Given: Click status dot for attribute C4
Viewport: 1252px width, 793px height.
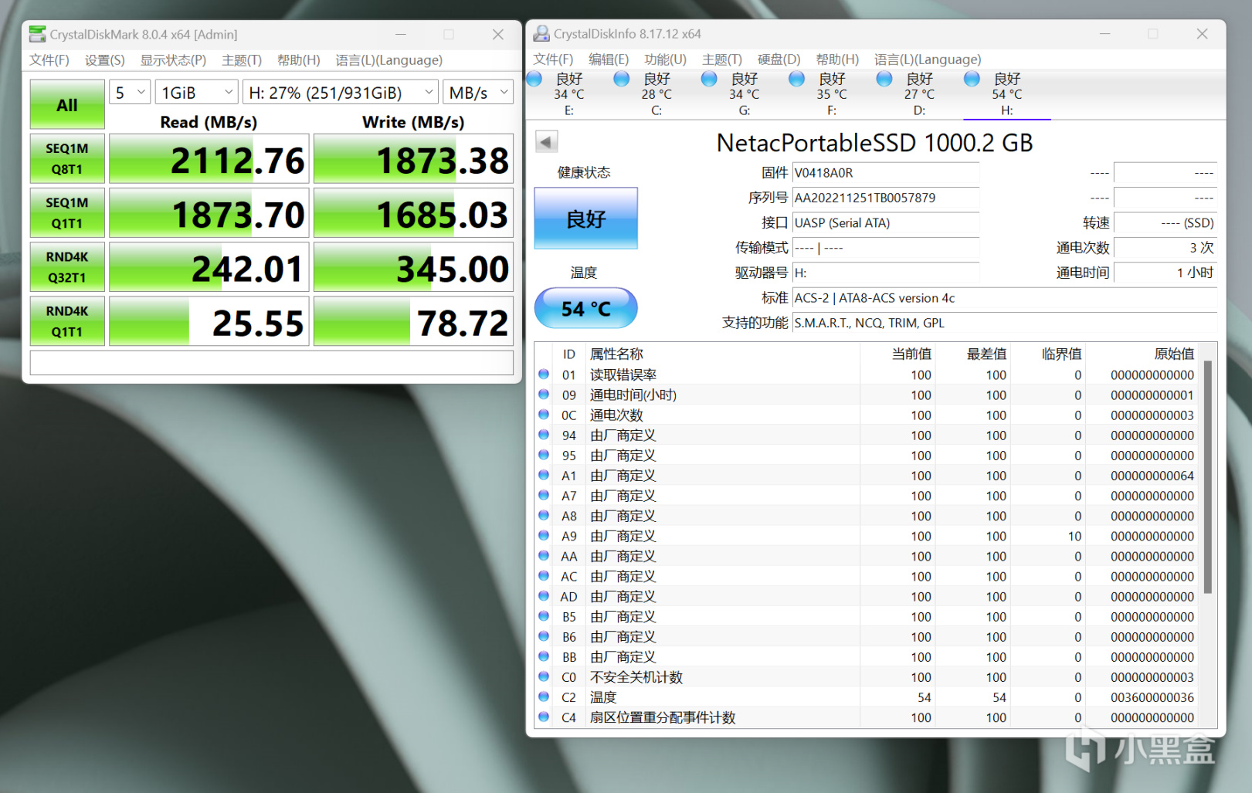Looking at the screenshot, I should 544,717.
